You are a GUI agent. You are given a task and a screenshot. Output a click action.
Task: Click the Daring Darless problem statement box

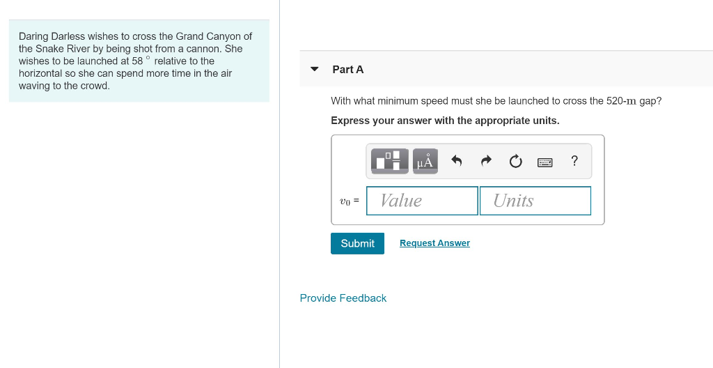click(x=139, y=61)
